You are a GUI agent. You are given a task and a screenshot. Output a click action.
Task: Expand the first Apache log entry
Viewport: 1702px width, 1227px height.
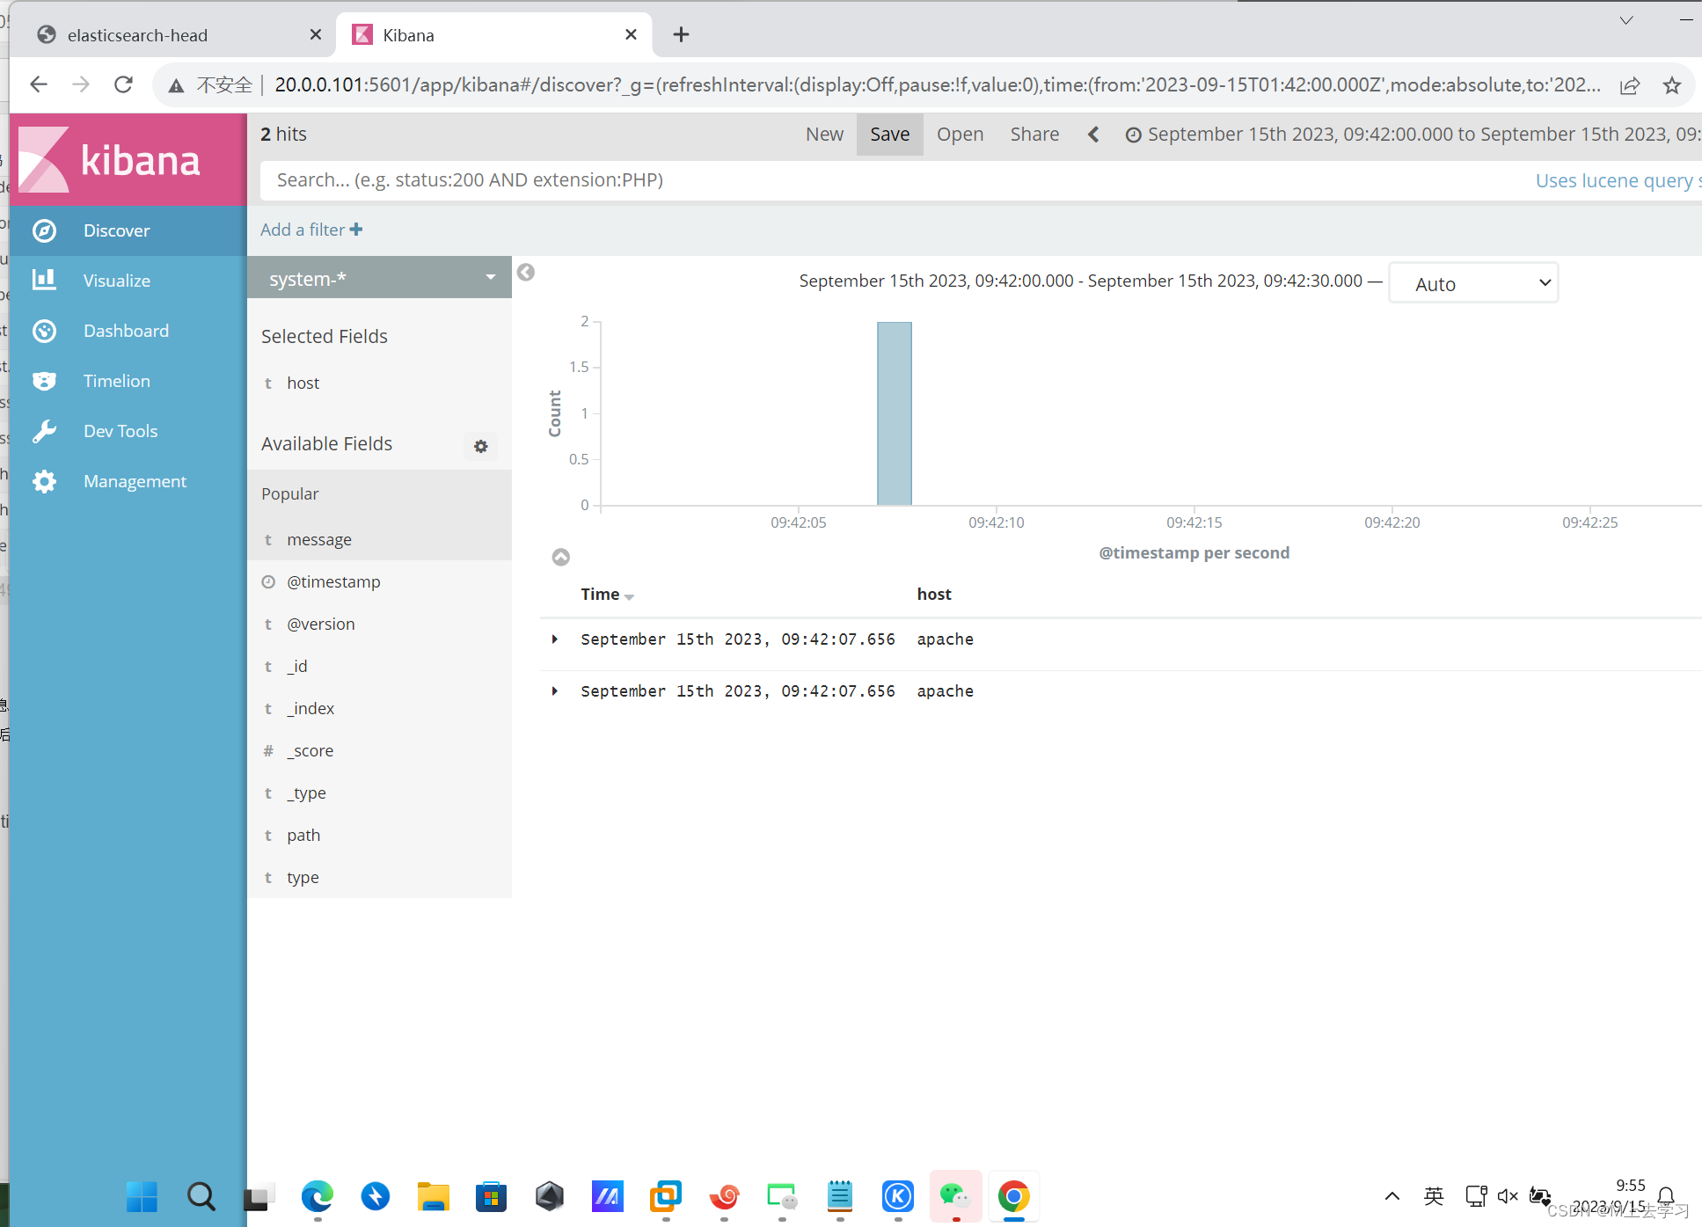[553, 639]
